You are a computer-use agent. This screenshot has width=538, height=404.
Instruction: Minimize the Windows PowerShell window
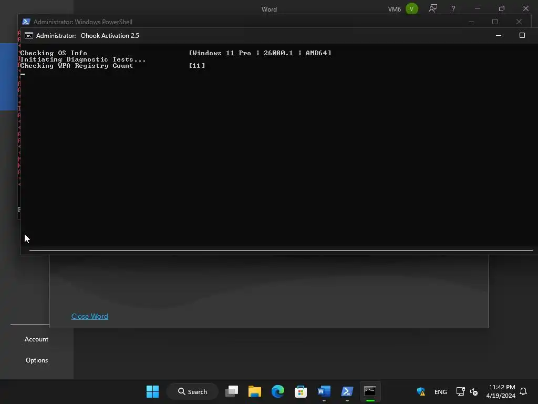click(x=471, y=22)
